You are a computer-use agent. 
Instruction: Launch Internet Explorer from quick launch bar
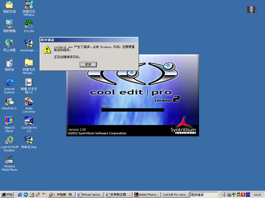click(x=20, y=195)
